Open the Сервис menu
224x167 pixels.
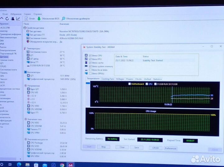tap(27, 14)
